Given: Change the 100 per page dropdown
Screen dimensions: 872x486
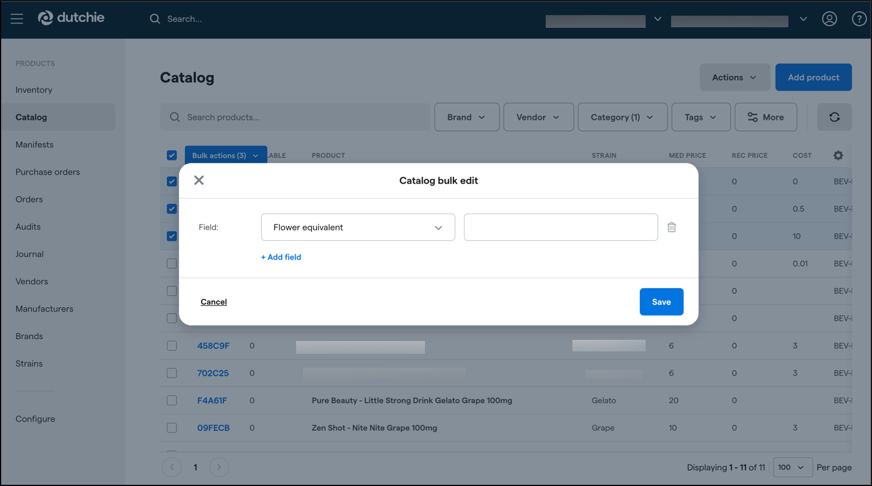Looking at the screenshot, I should [x=792, y=467].
